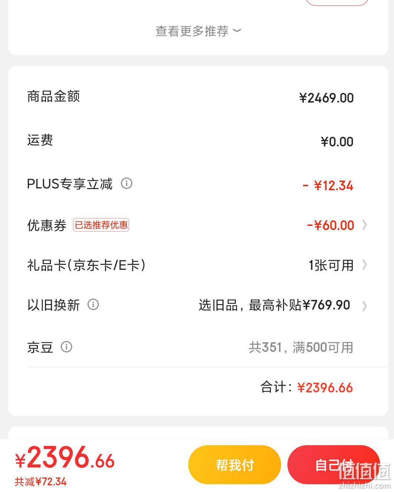Tap the 以旧换新 info icon
Screen dimensions: 394x492
tap(93, 305)
